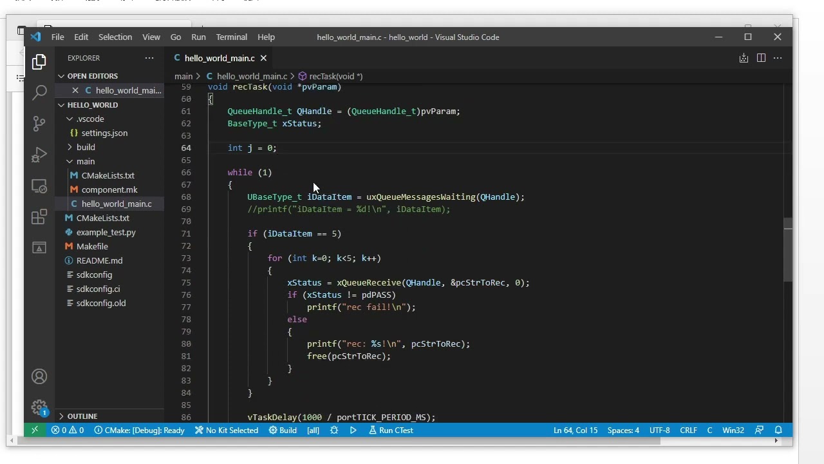Open component.mk in file tree

click(x=109, y=189)
